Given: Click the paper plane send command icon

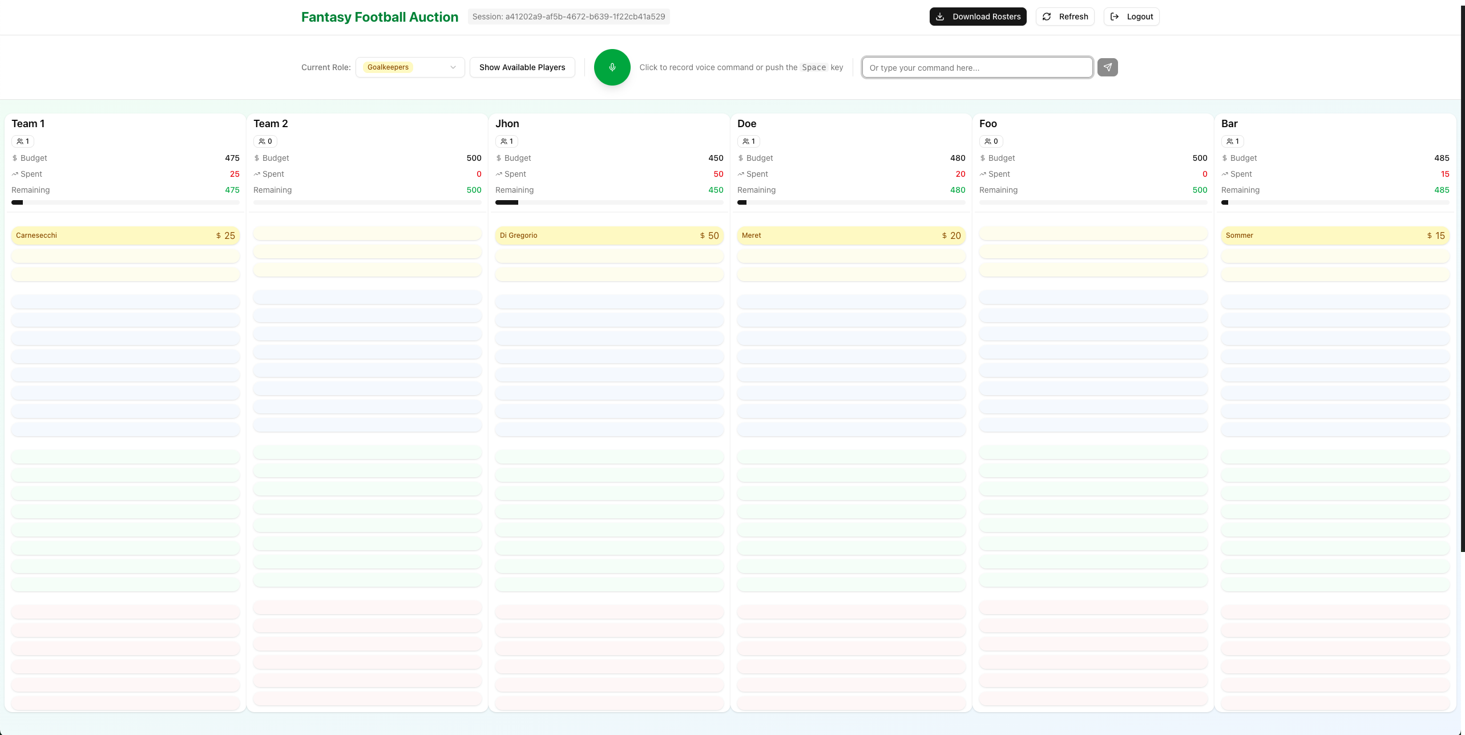Looking at the screenshot, I should 1107,67.
